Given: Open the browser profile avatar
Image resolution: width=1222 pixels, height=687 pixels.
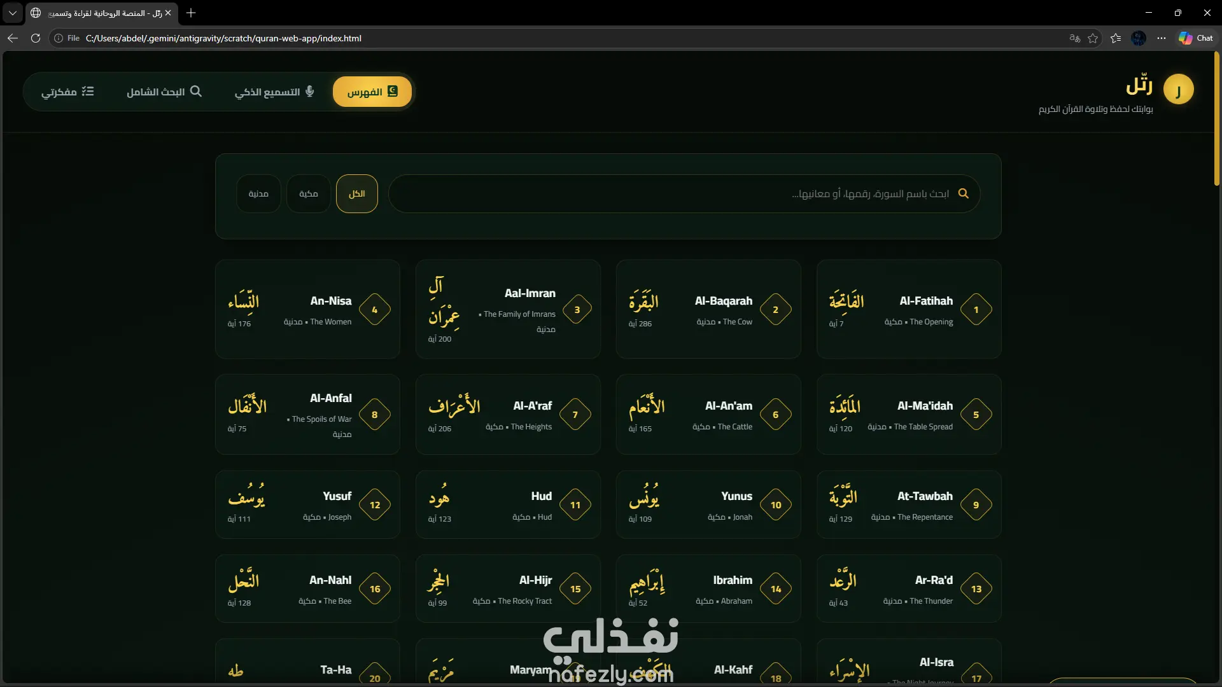Looking at the screenshot, I should pos(1139,38).
